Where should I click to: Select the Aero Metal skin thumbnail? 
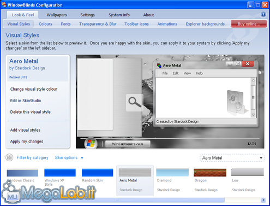click(135, 180)
